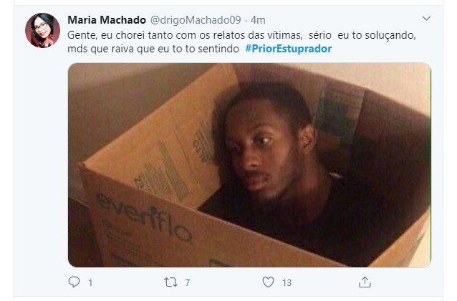Image resolution: width=457 pixels, height=301 pixels.
Task: Open the tweet via the 4m timestamp
Action: 258,20
